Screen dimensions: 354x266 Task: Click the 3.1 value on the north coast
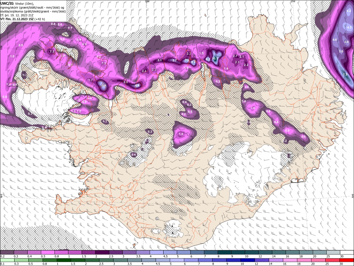pyautogui.click(x=160, y=60)
